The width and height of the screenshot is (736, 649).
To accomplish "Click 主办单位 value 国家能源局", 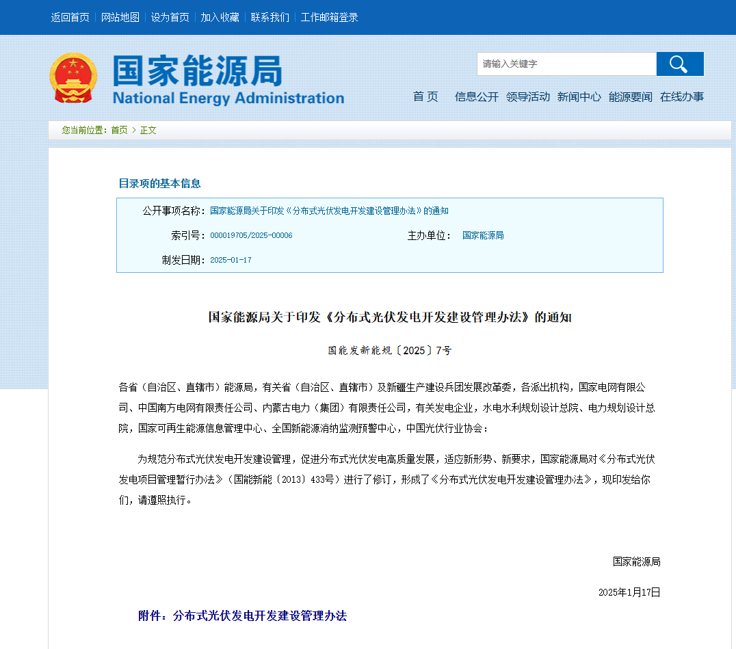I will [483, 235].
